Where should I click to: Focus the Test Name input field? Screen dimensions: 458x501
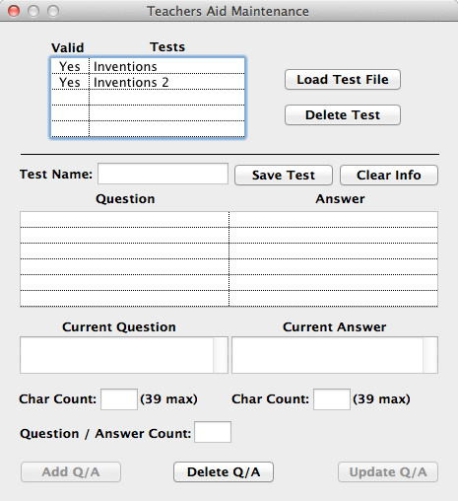click(x=163, y=174)
